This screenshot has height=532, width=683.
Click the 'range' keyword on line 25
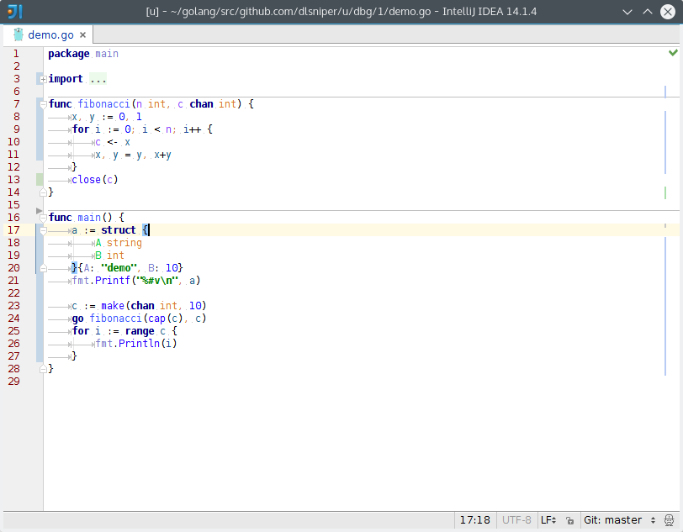pos(140,331)
